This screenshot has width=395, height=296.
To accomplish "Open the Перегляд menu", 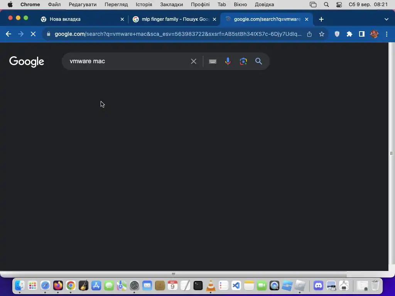I will tap(116, 5).
